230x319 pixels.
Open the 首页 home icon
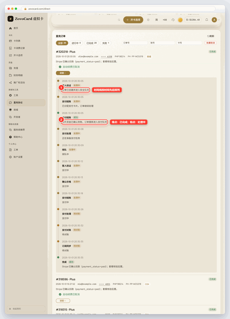pos(10,28)
